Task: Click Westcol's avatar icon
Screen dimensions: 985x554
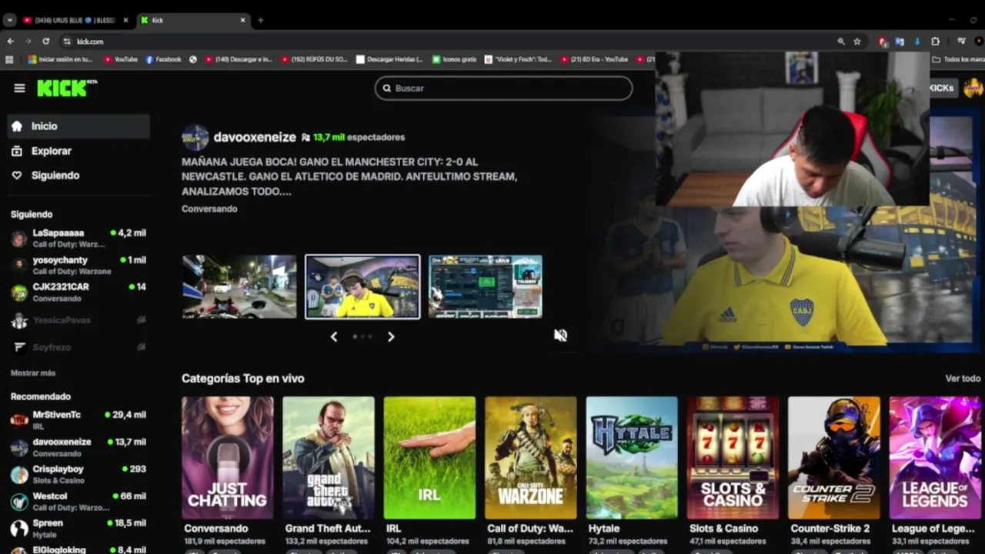Action: (19, 502)
